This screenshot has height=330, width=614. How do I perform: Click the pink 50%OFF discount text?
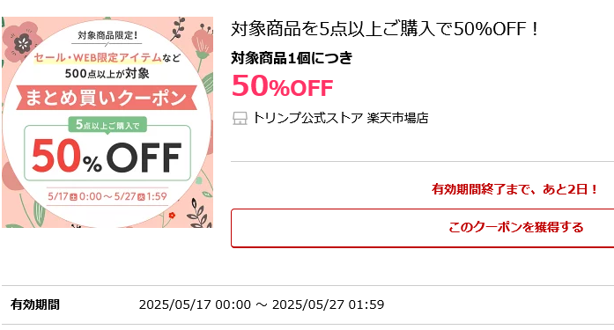(x=282, y=86)
